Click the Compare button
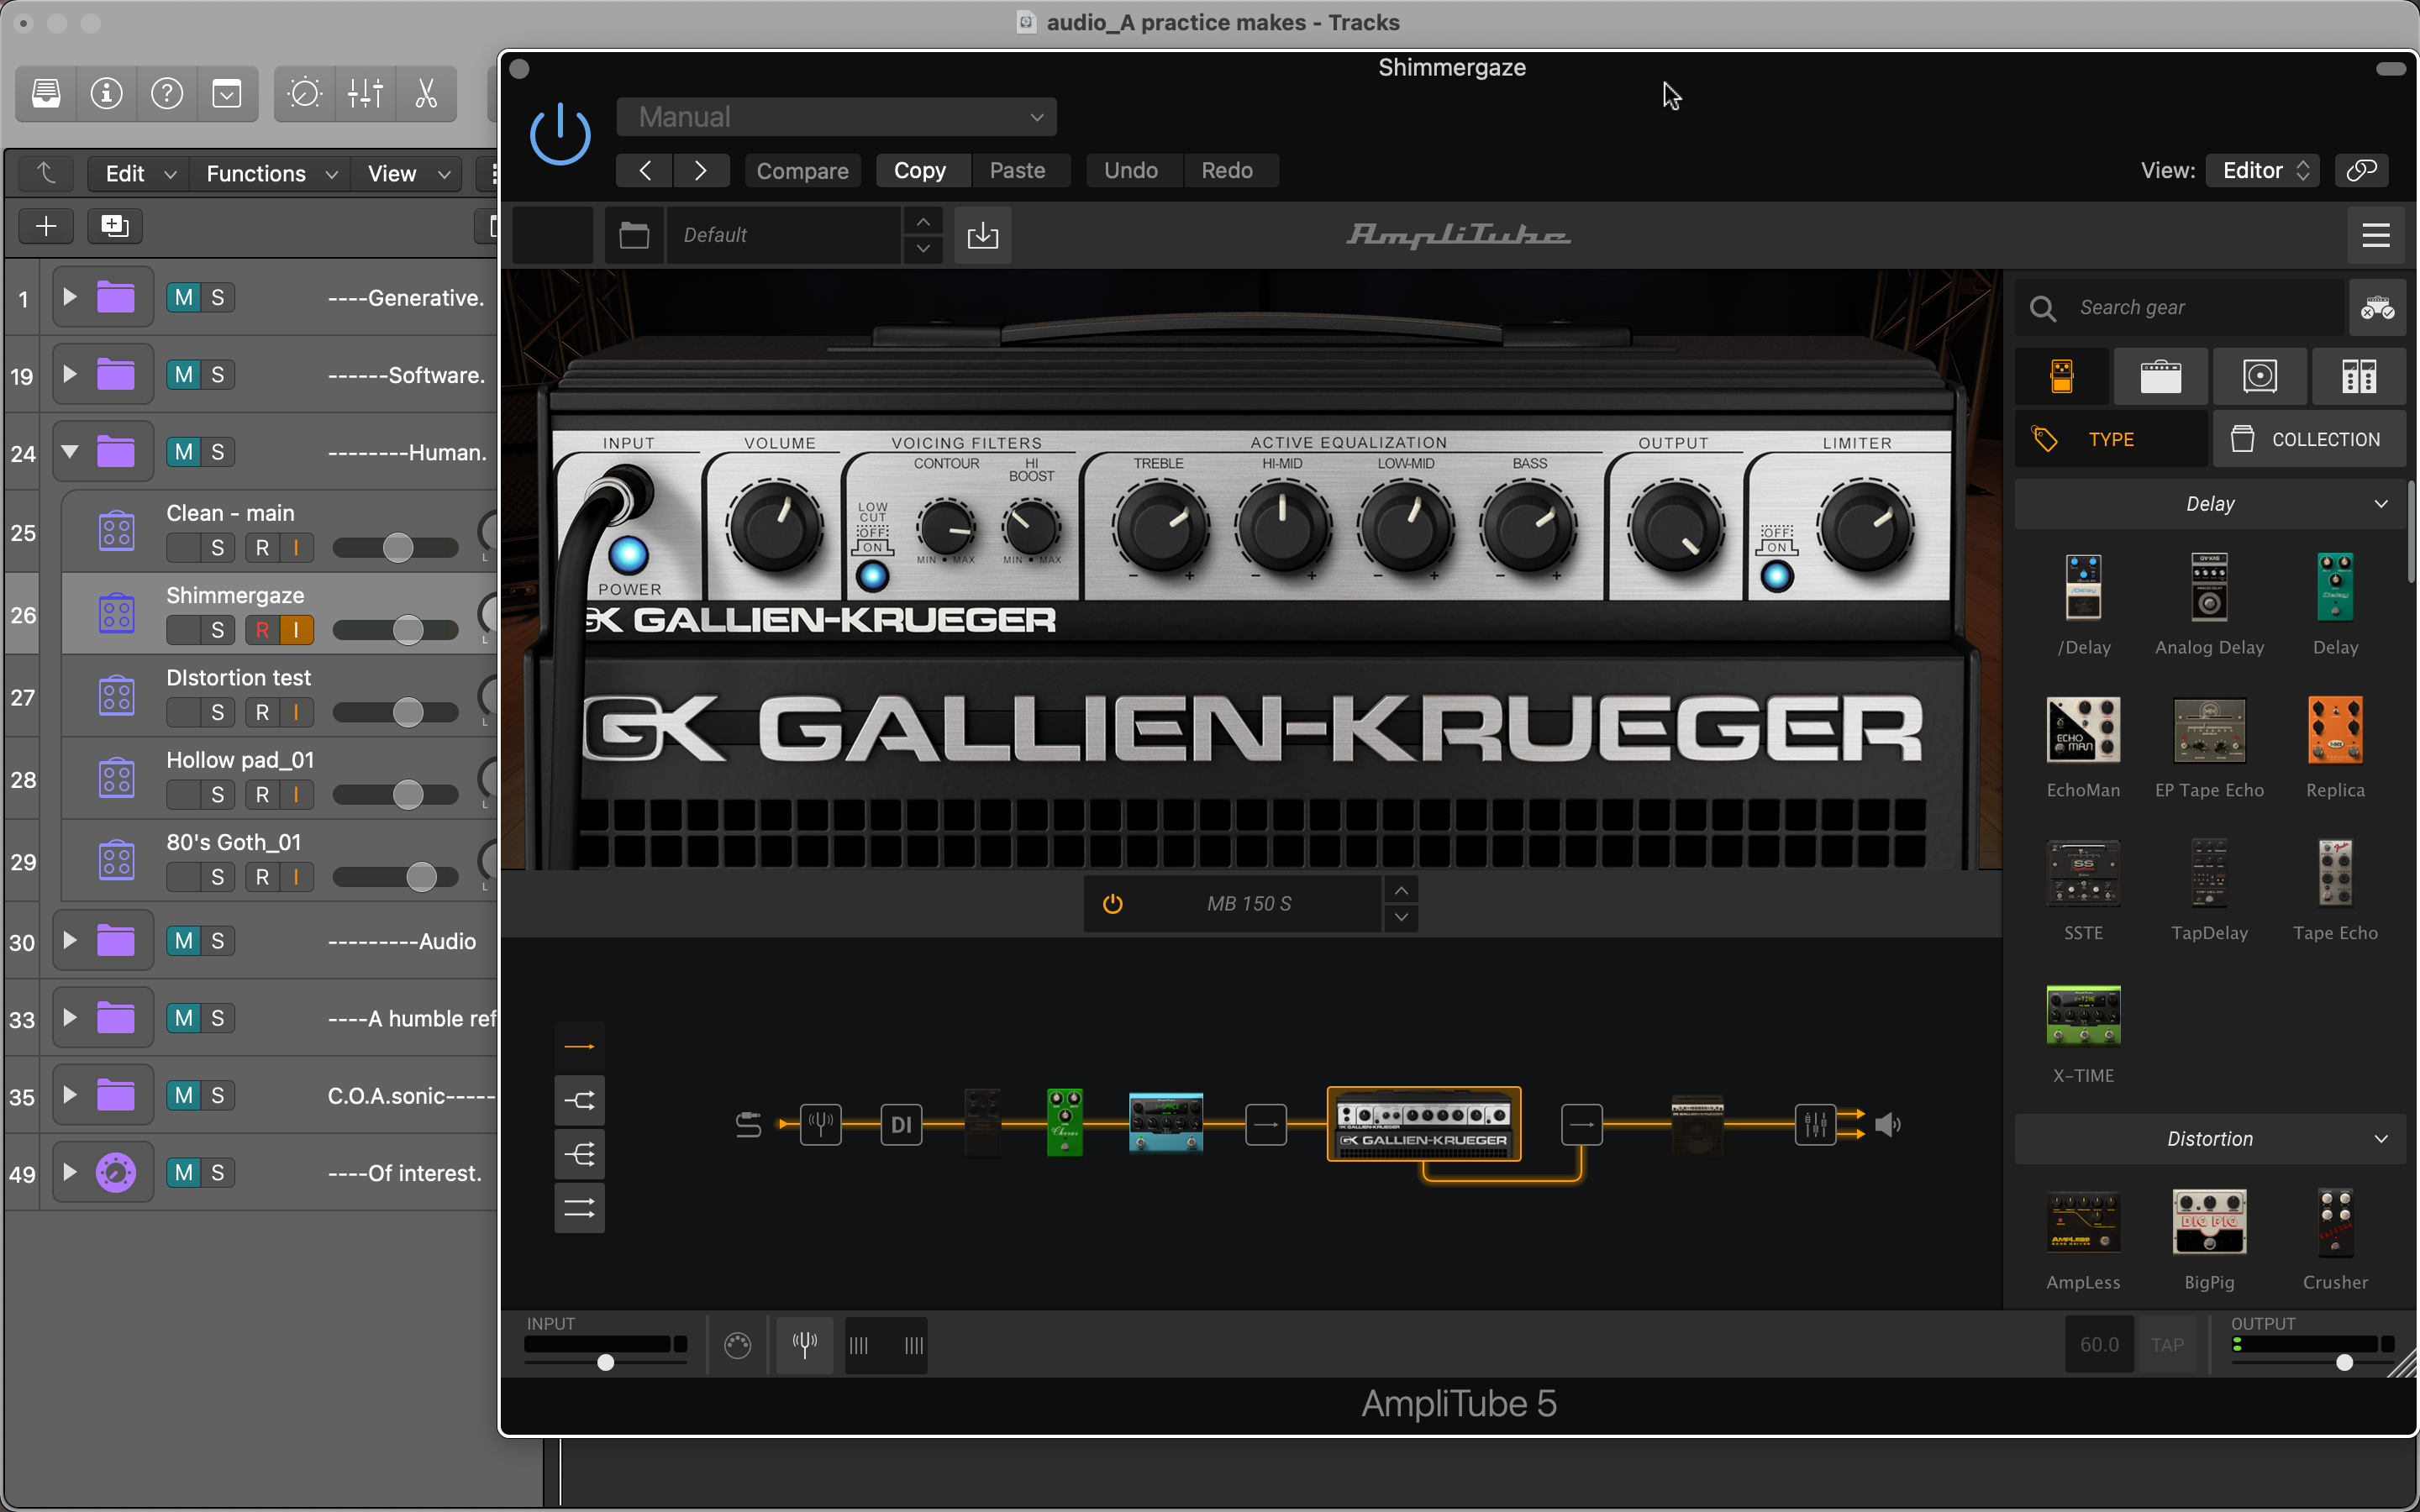This screenshot has height=1512, width=2420. pos(802,171)
